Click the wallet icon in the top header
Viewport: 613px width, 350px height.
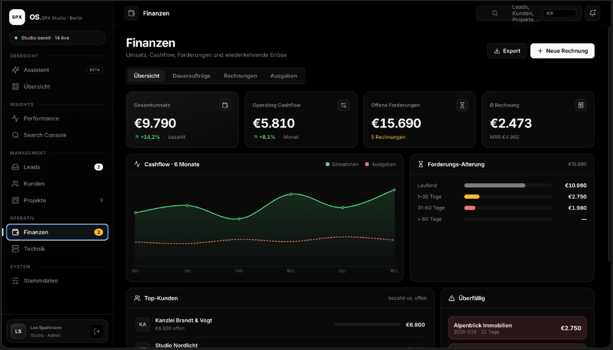131,13
